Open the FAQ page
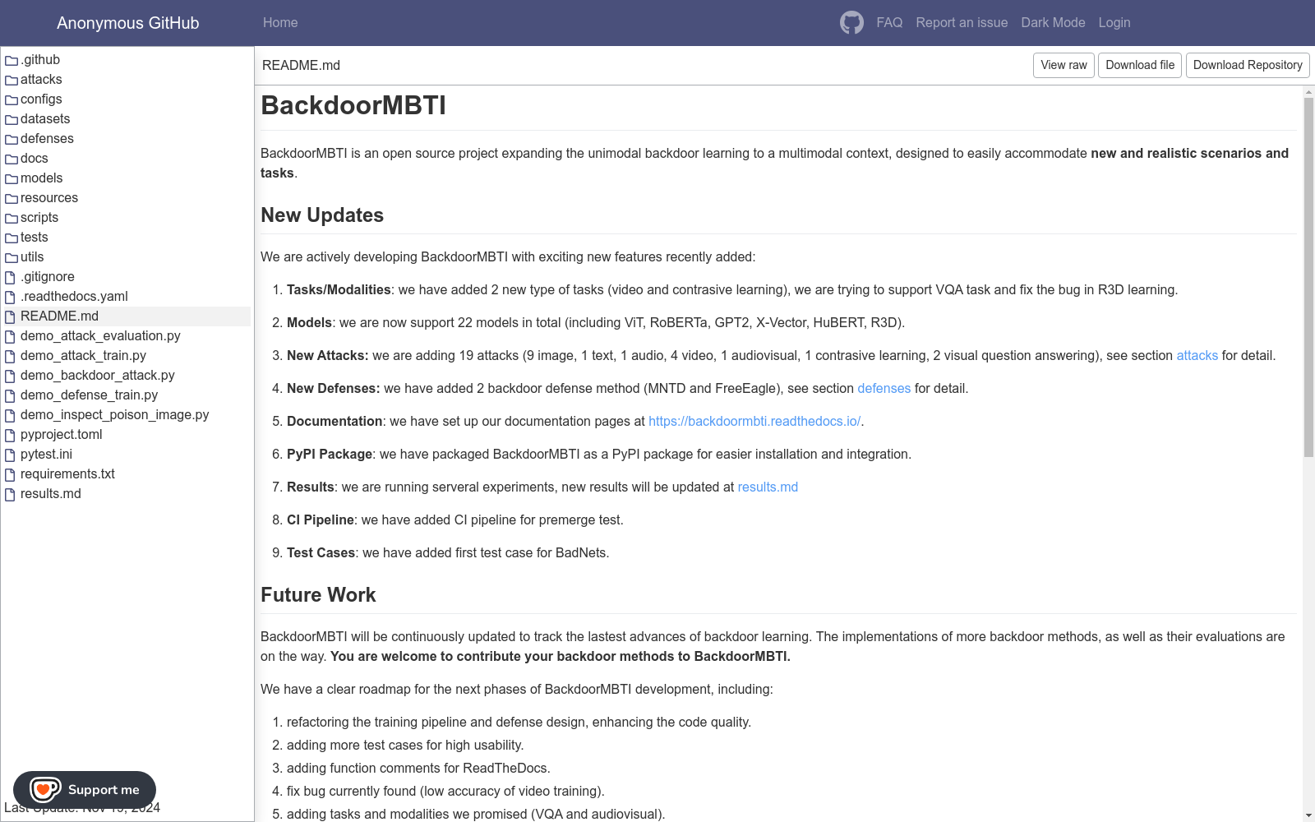The image size is (1315, 822). (x=889, y=22)
